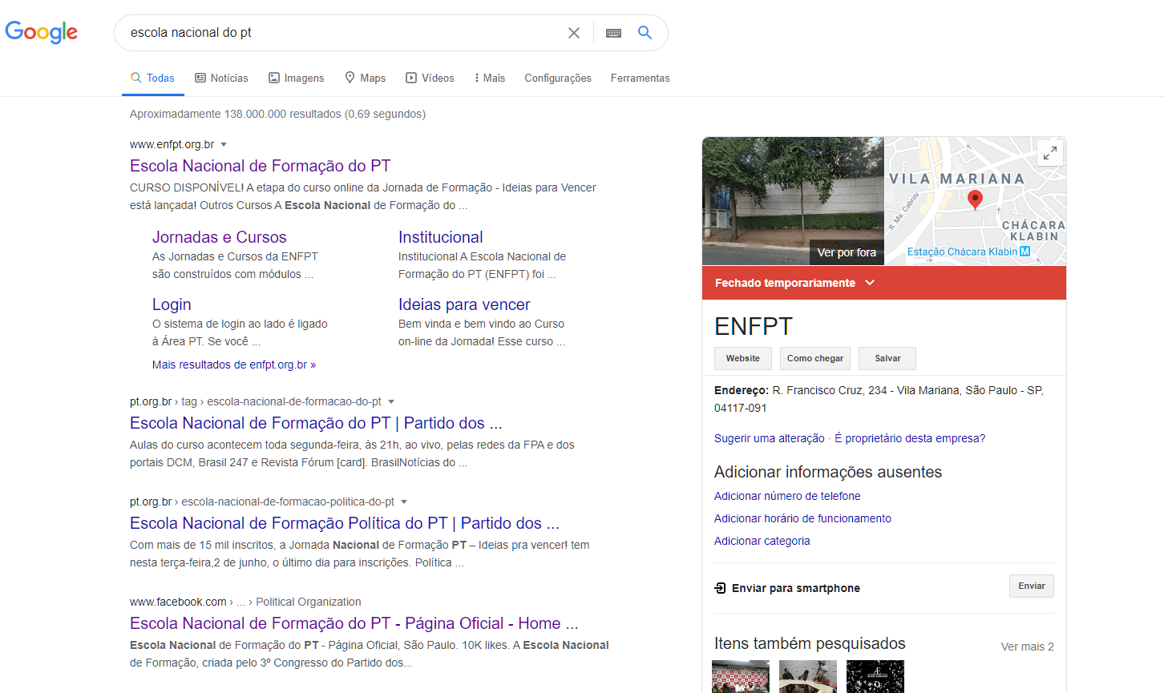Click the Google logo

pos(42,32)
